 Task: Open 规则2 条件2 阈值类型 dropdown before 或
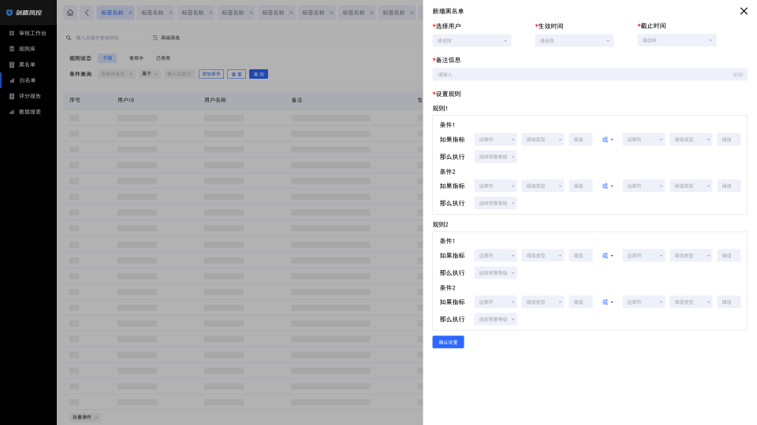pyautogui.click(x=543, y=302)
